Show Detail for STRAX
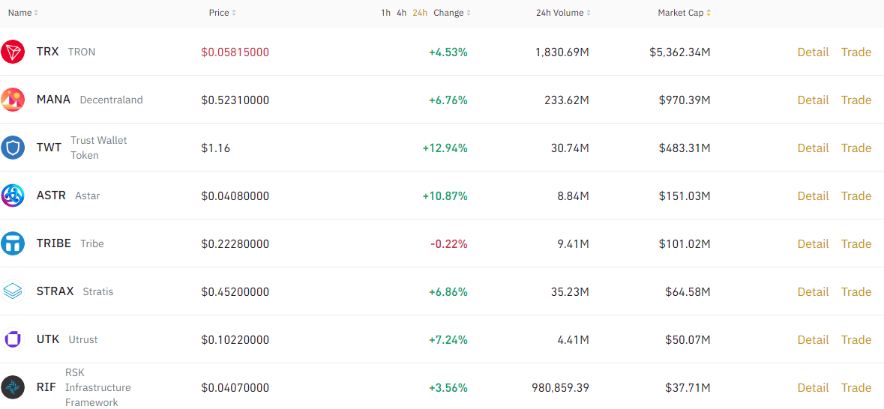 pyautogui.click(x=813, y=291)
